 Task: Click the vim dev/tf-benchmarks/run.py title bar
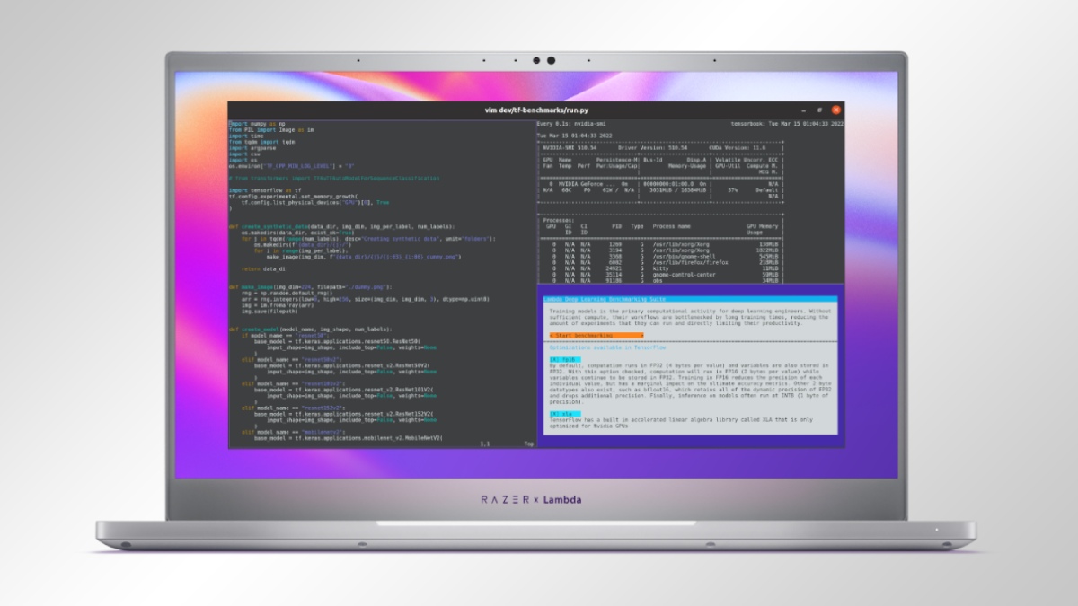[x=534, y=110]
